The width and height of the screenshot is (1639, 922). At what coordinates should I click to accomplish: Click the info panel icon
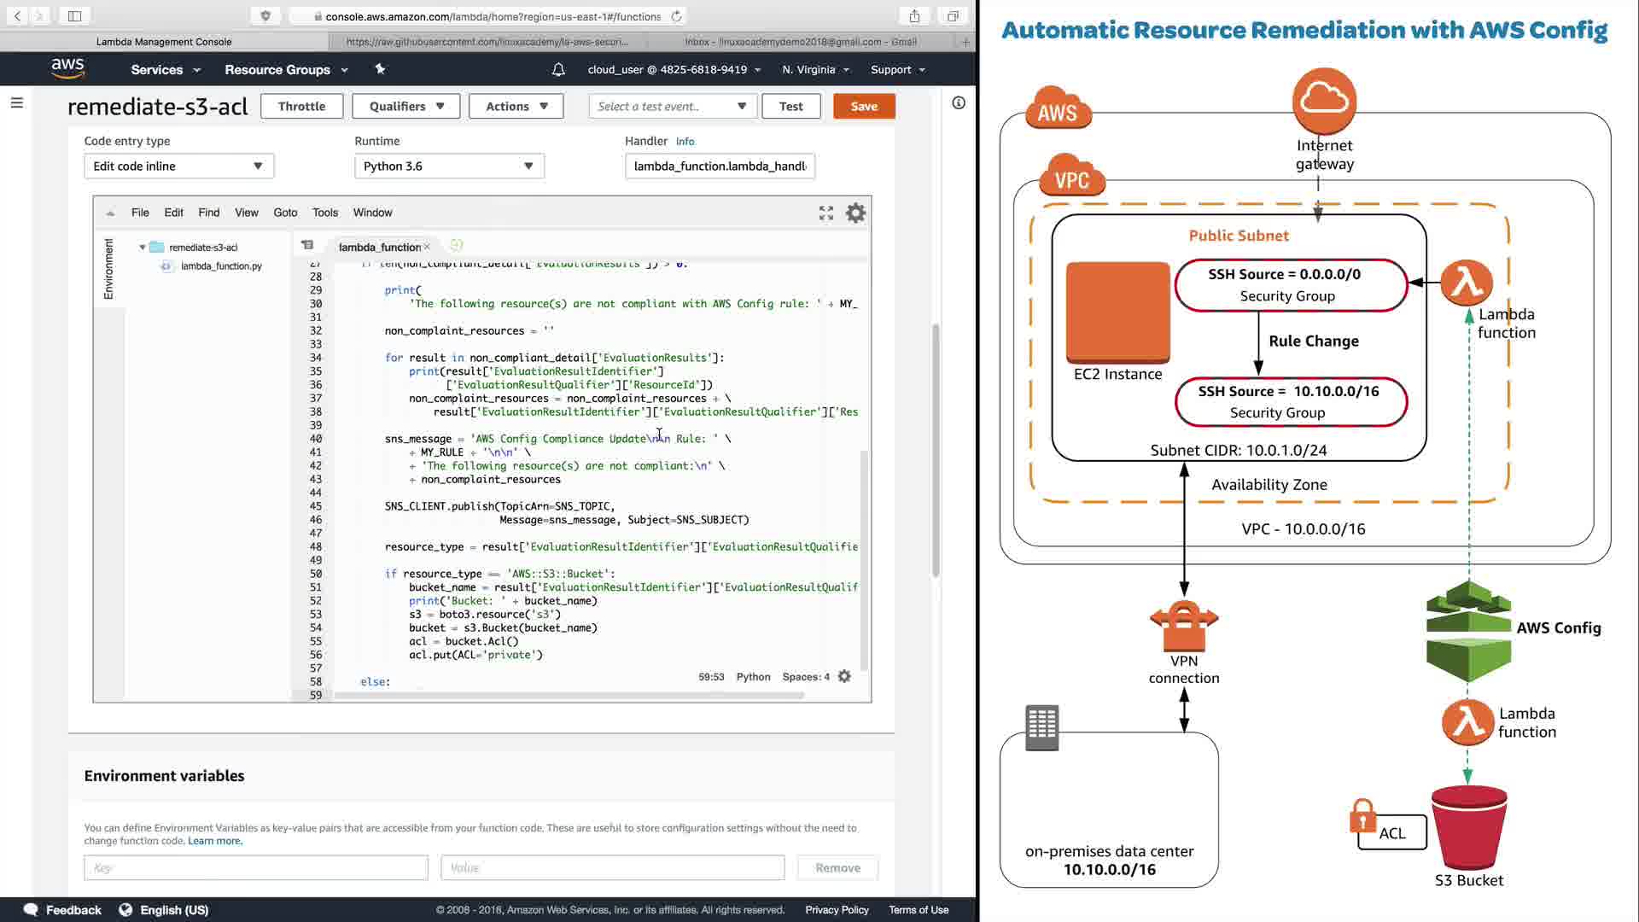(x=959, y=103)
